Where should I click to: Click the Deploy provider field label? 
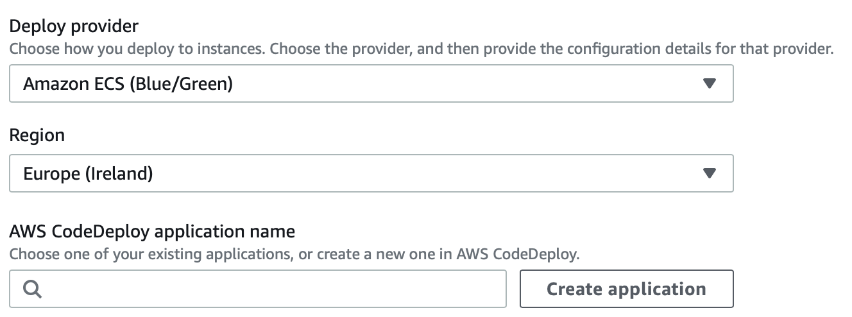pos(74,26)
